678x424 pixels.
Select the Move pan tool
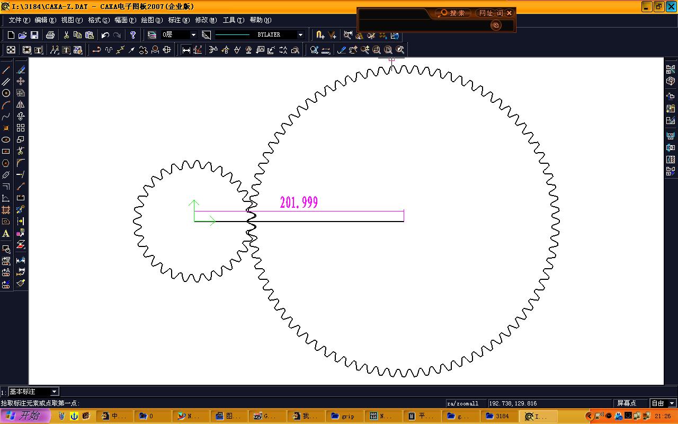(21, 81)
